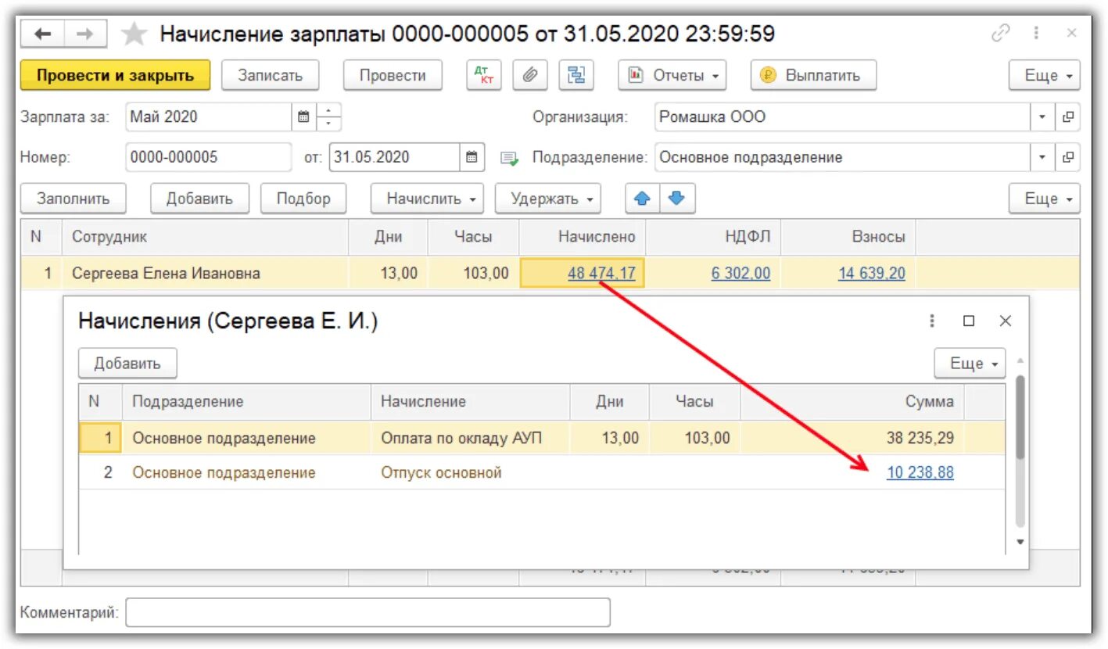Click scrollbar down arrow in popup
The image size is (1108, 649).
1020,541
